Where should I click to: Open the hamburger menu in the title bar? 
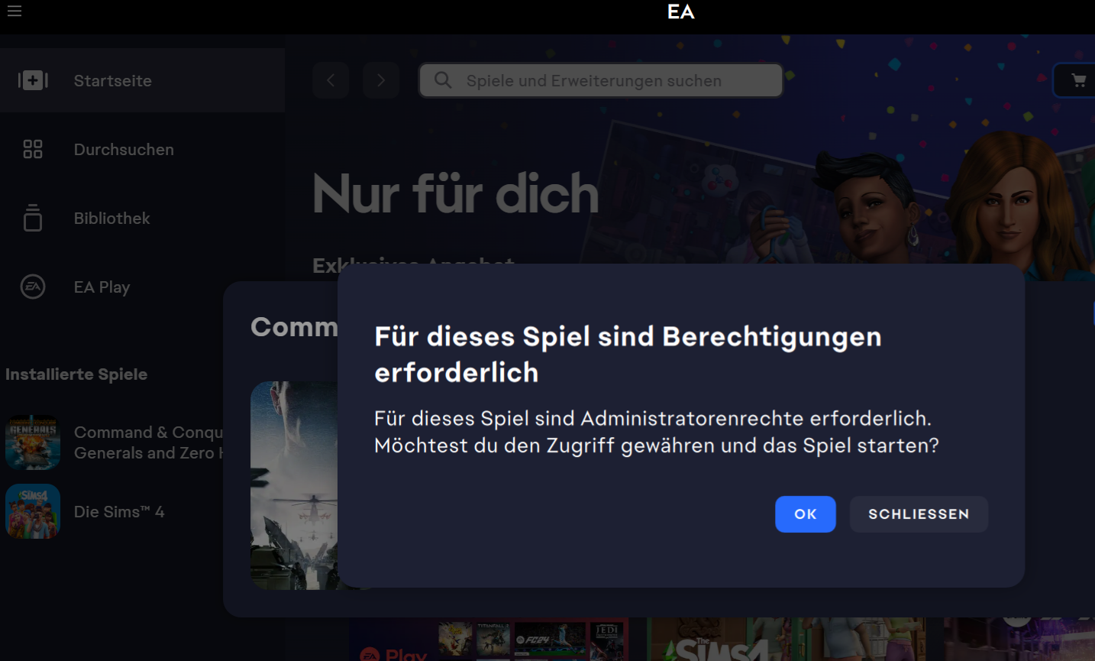(x=15, y=11)
